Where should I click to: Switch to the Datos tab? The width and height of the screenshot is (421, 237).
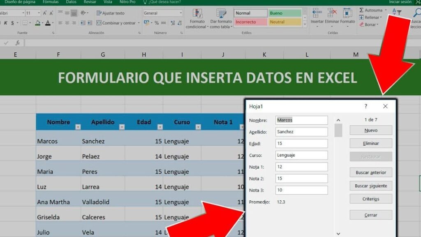(x=71, y=2)
